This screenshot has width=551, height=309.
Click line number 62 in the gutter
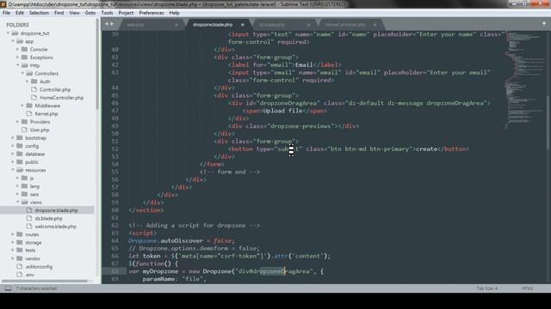coord(115,226)
